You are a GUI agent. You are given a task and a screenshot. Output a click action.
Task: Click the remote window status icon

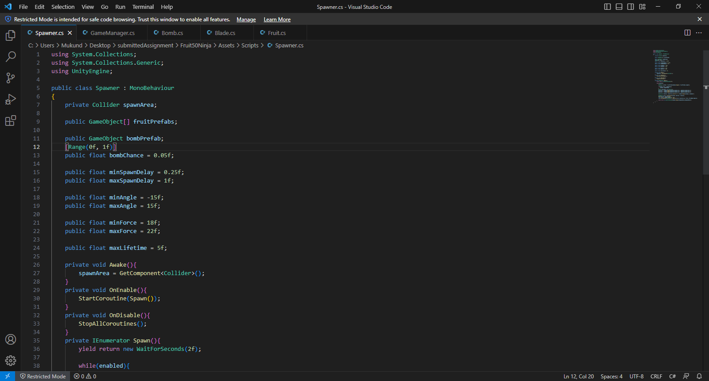(8, 376)
